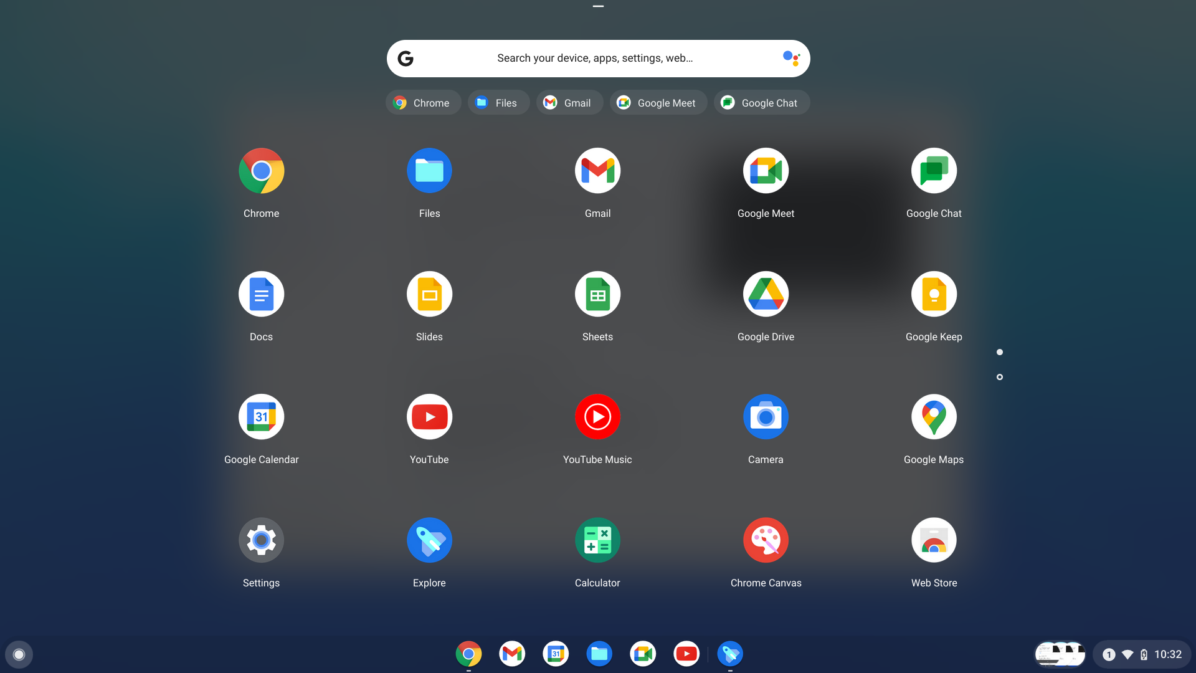Launch Google Keep app

pyautogui.click(x=934, y=294)
